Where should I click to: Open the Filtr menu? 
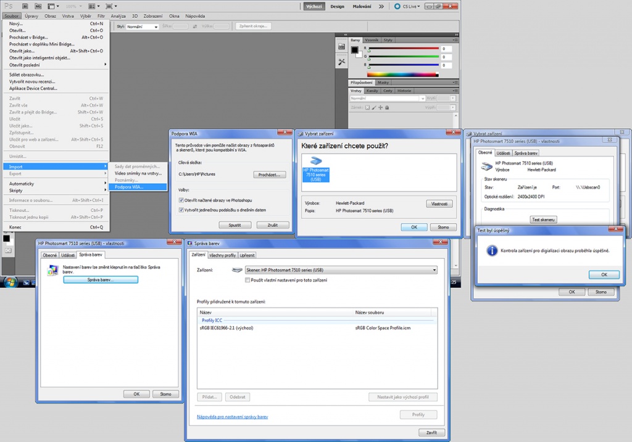pyautogui.click(x=101, y=16)
